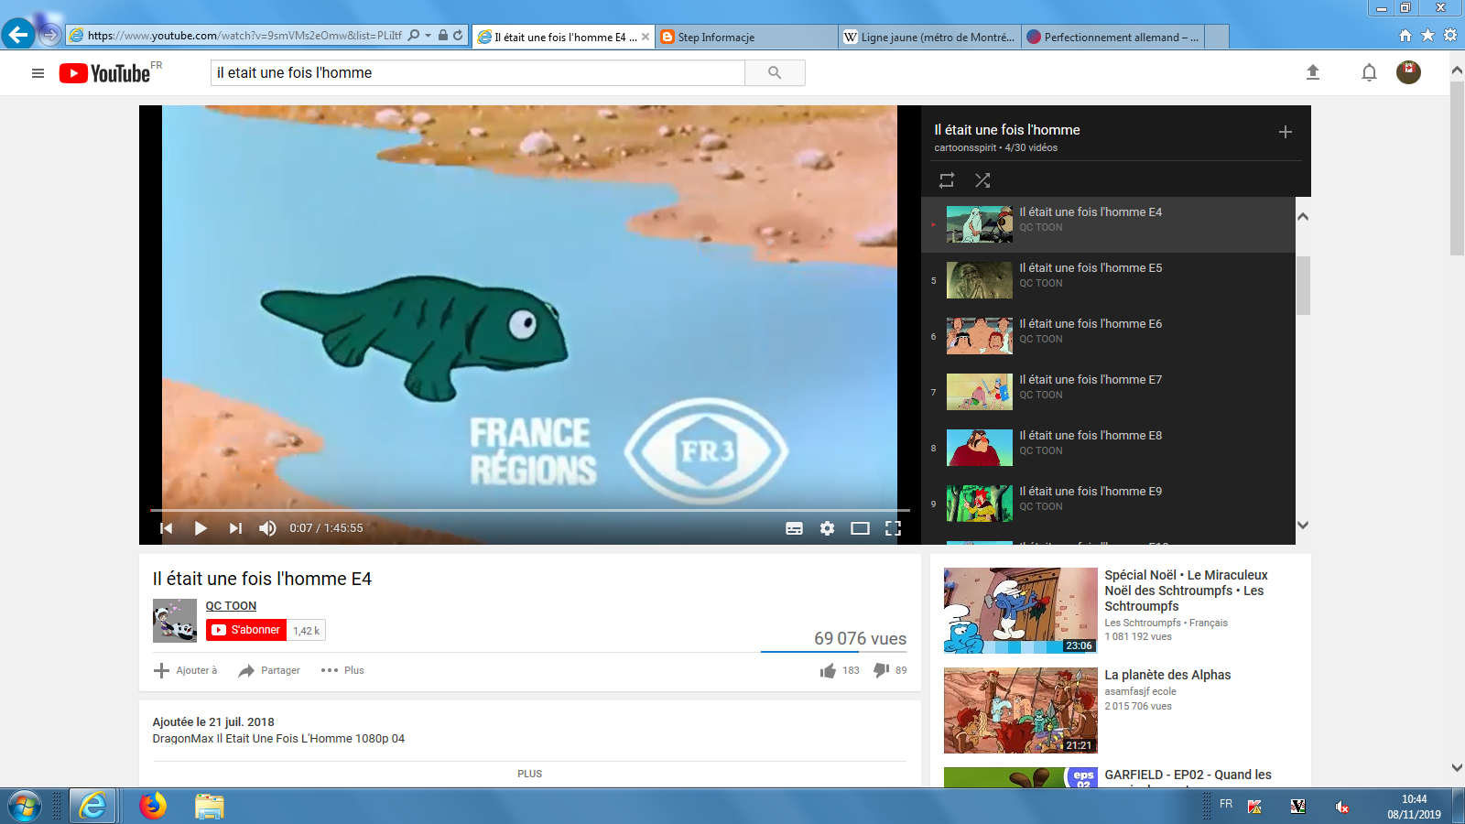Switch to Perfectionnement allemand tab
This screenshot has width=1465, height=824.
click(x=1112, y=37)
